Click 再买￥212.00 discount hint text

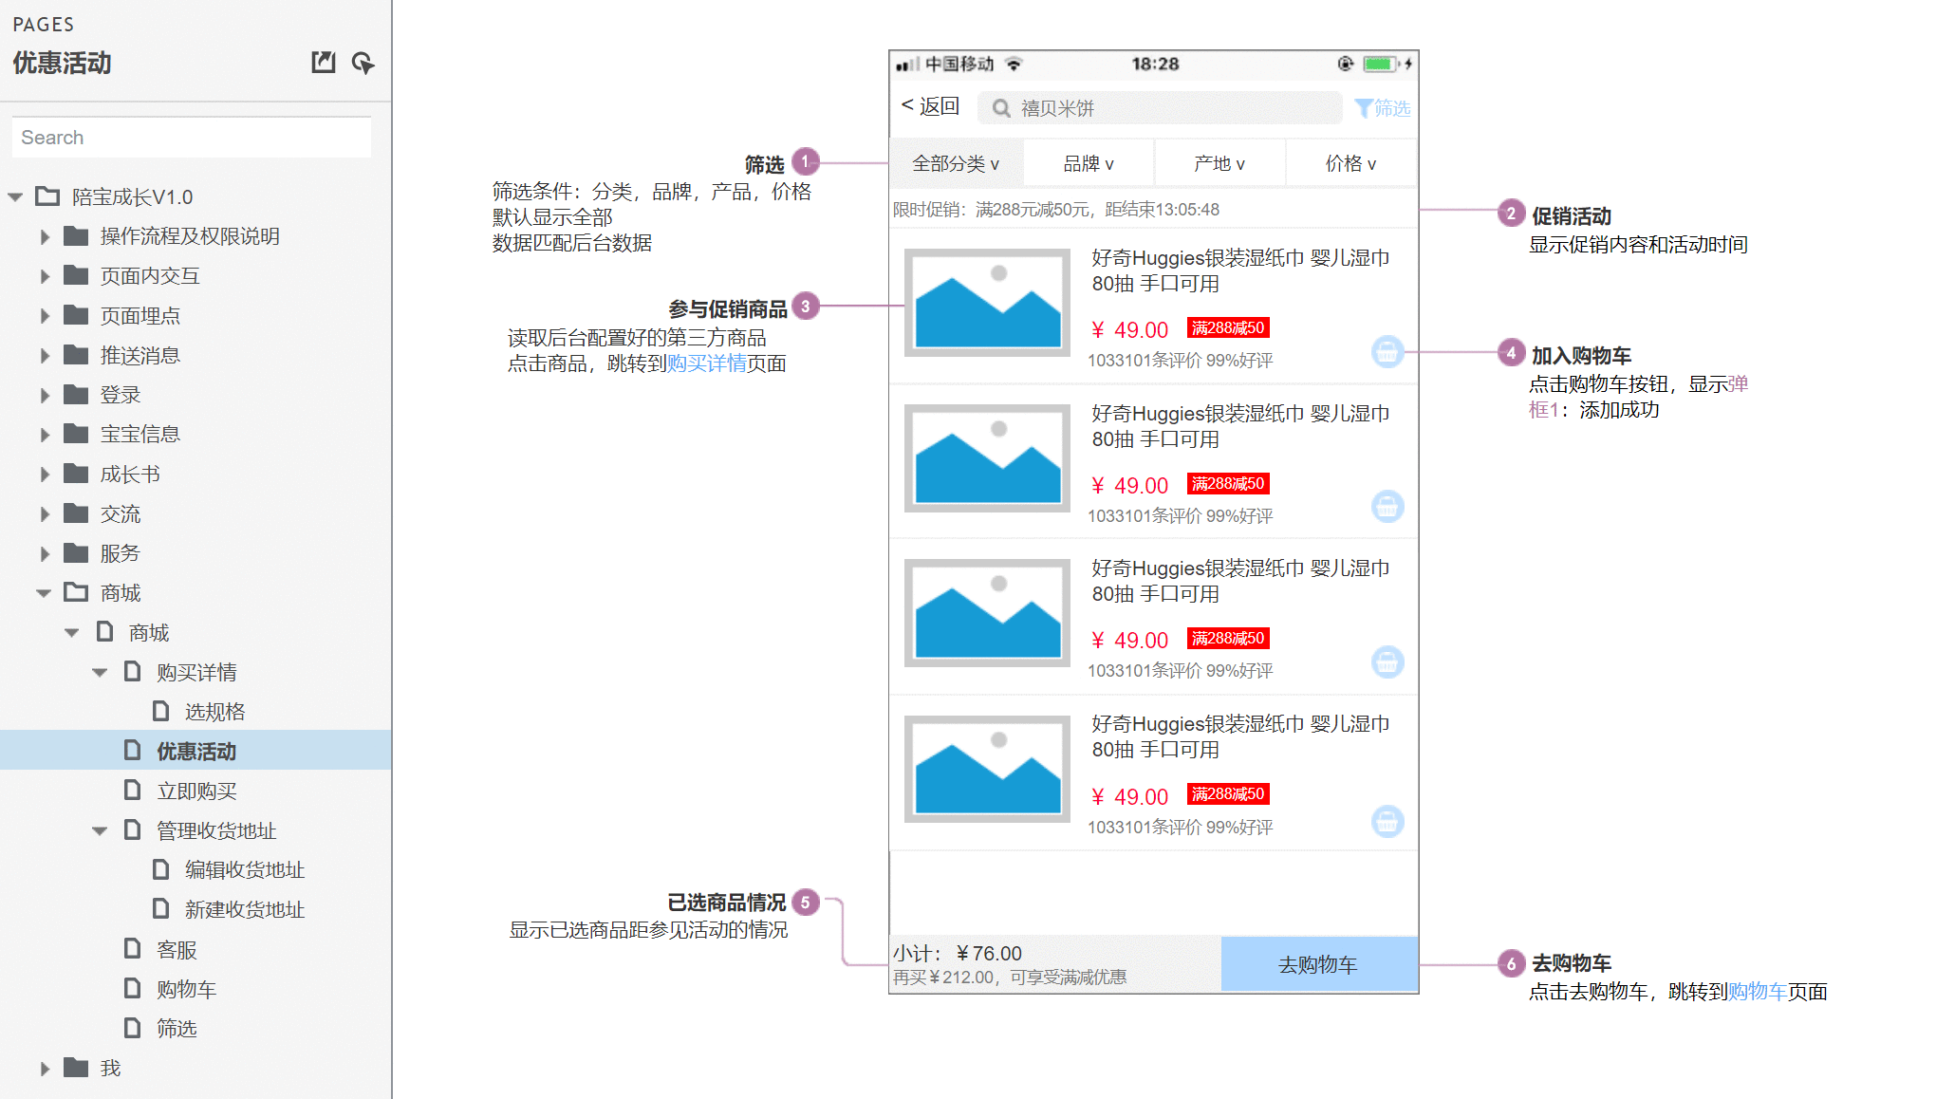click(x=1010, y=978)
